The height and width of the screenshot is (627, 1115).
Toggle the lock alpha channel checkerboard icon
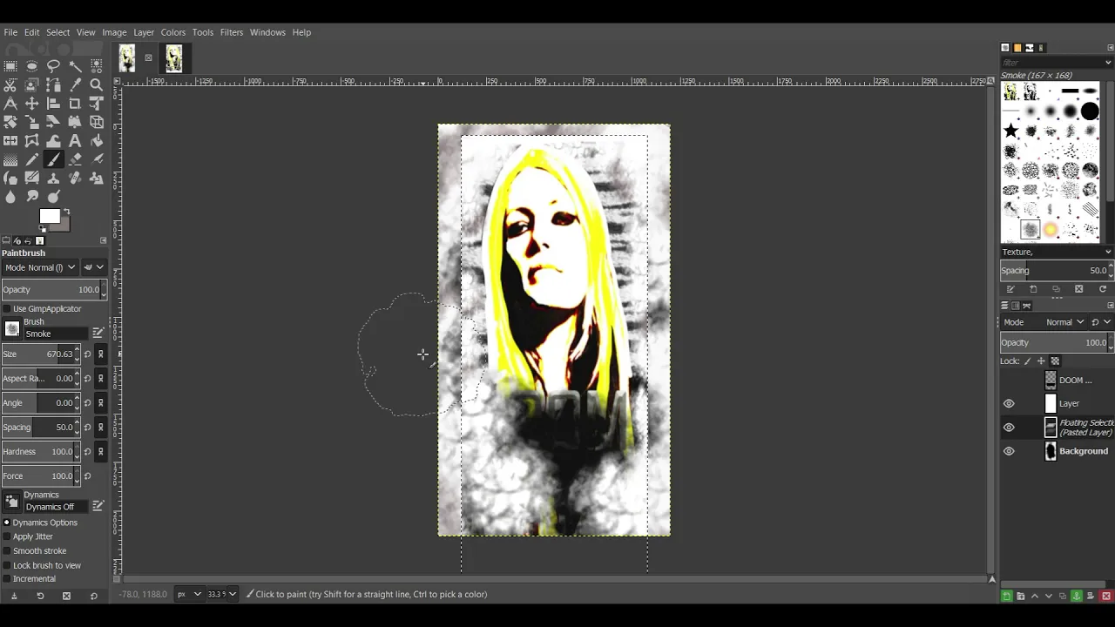[1055, 361]
